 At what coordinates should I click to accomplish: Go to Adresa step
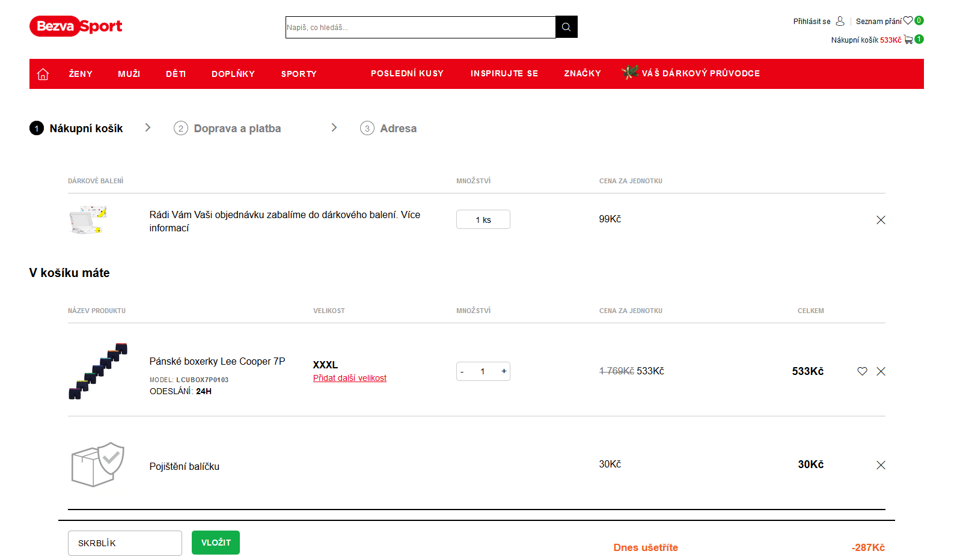[388, 129]
